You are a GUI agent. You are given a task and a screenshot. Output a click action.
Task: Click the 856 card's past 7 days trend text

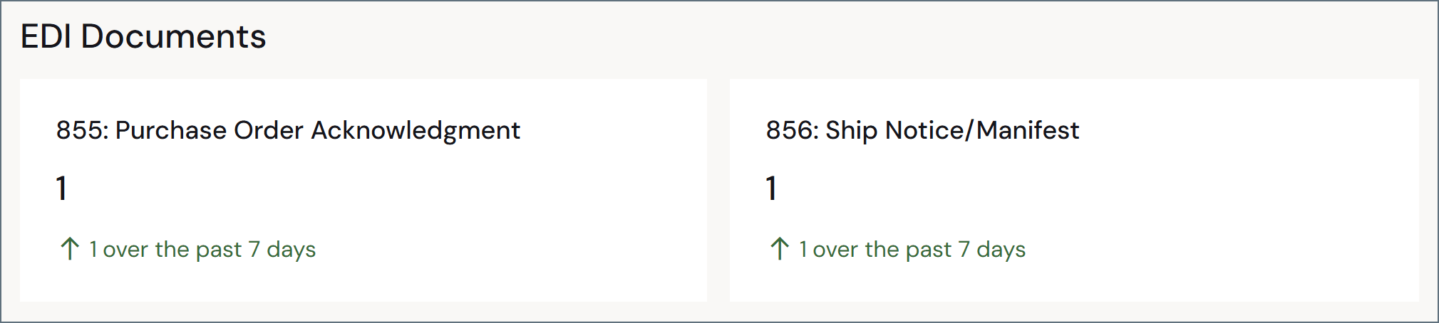[912, 250]
